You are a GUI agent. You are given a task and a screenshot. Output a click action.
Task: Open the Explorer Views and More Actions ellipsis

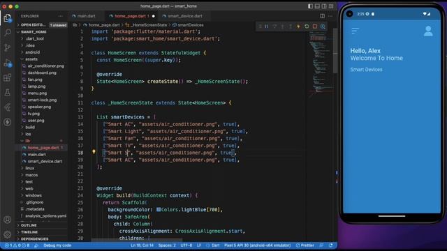click(61, 16)
